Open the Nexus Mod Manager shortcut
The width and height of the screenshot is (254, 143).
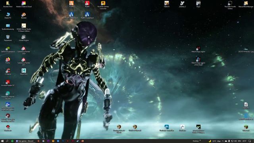coord(246,4)
